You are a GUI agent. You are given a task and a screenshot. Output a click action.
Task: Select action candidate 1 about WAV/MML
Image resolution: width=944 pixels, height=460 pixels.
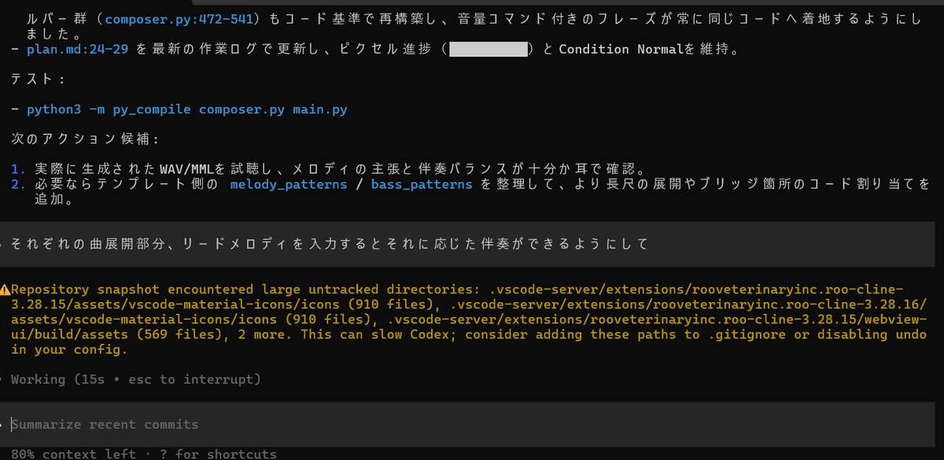point(315,167)
